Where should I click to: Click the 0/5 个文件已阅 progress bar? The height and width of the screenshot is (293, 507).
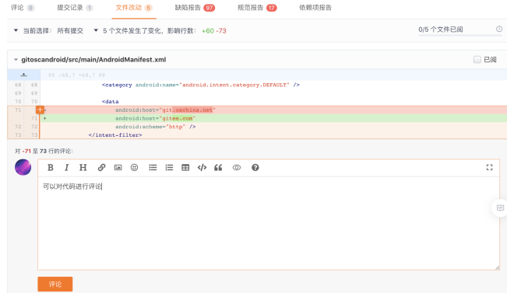pyautogui.click(x=459, y=35)
